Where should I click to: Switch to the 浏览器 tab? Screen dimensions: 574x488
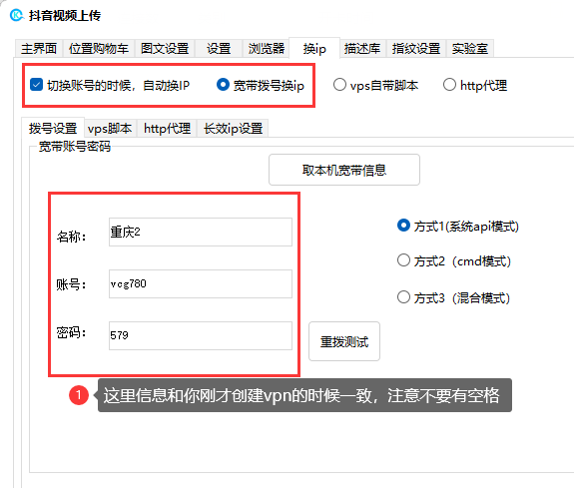click(267, 48)
